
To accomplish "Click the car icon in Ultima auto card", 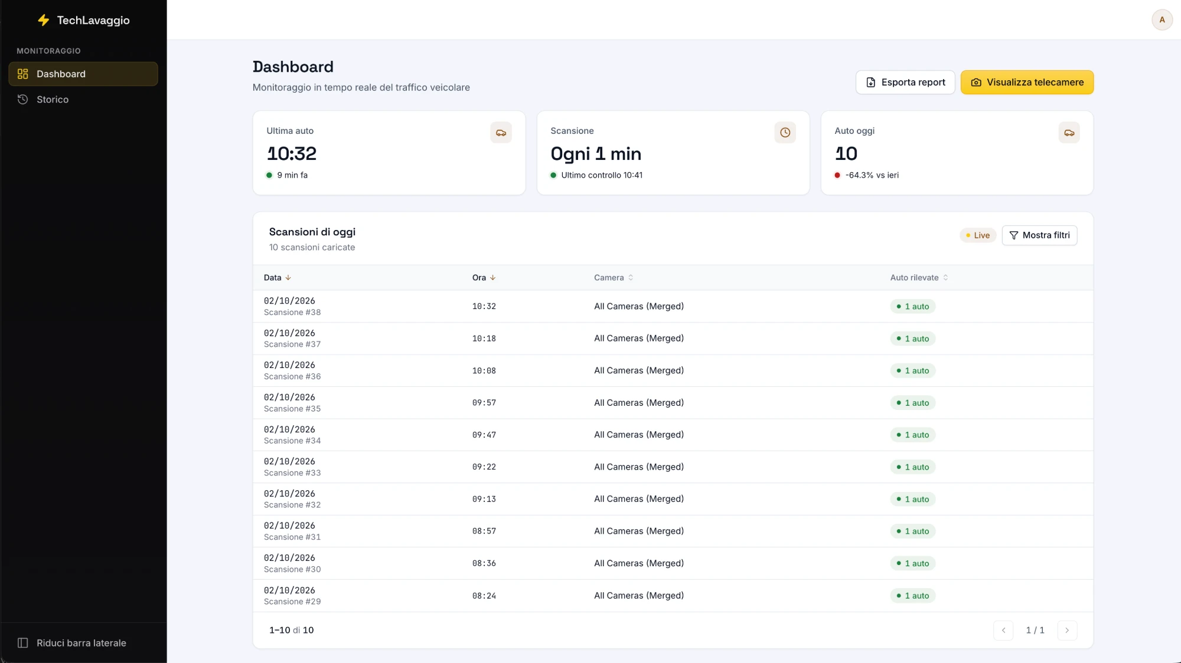I will (x=501, y=133).
